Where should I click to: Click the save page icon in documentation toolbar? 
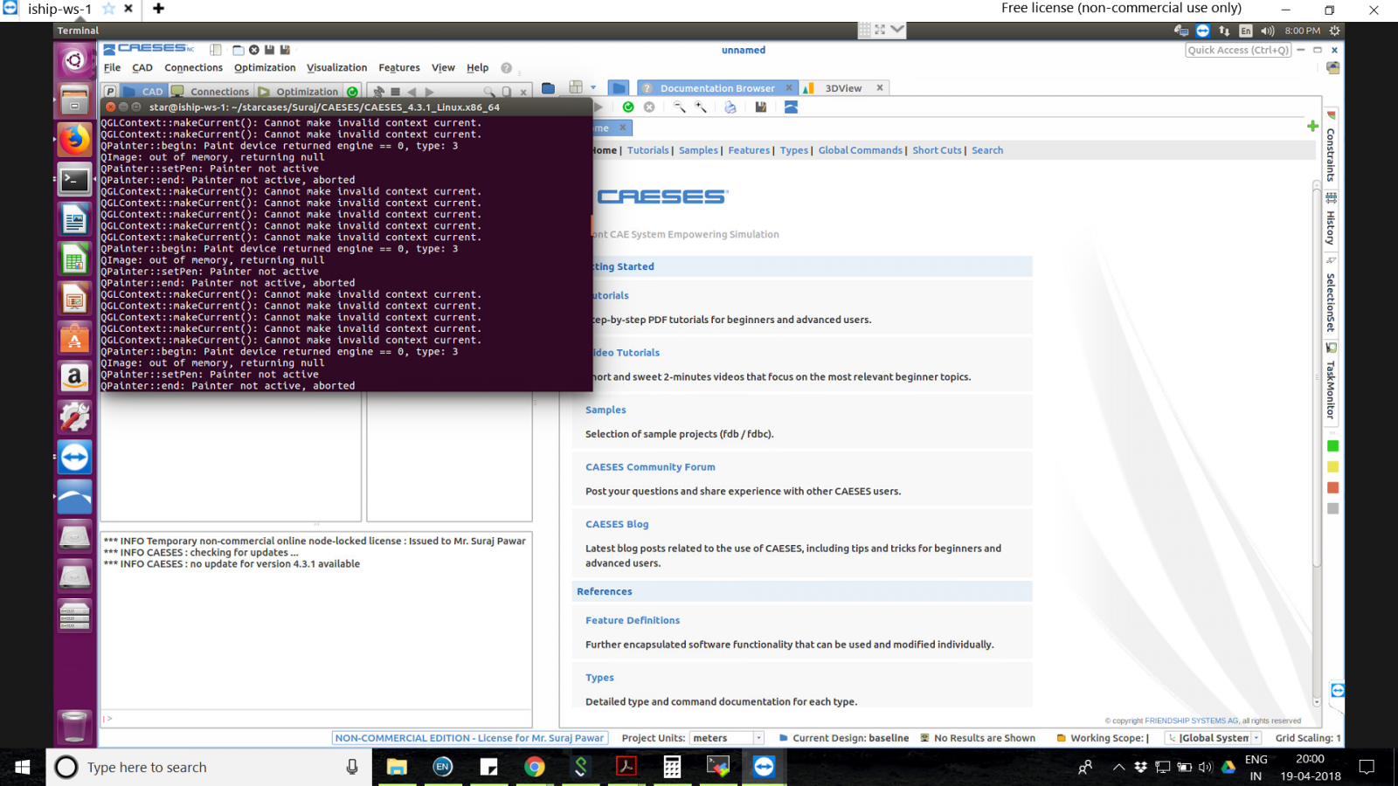761,107
